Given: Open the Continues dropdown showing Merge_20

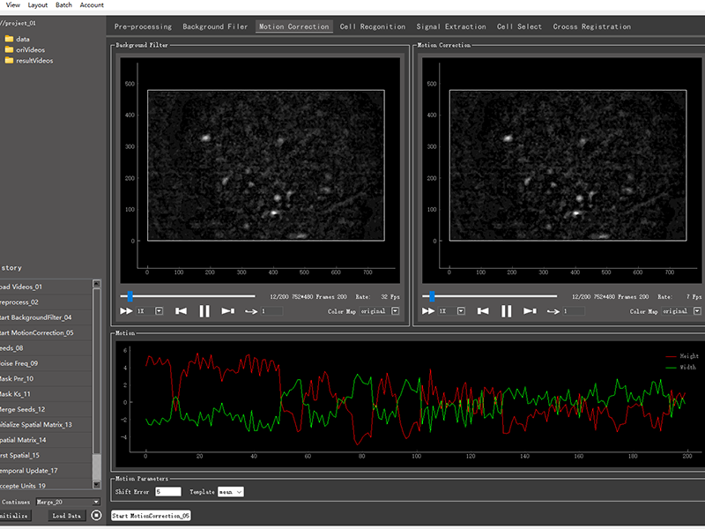Looking at the screenshot, I should coord(68,502).
